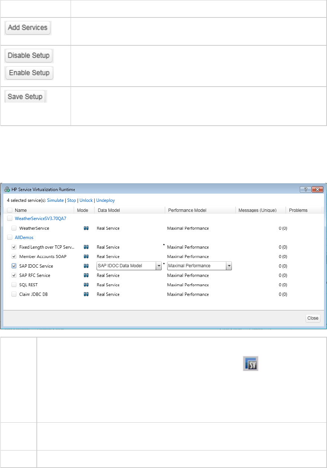Sort by the Name column header
This screenshot has width=327, height=468.
pos(20,210)
